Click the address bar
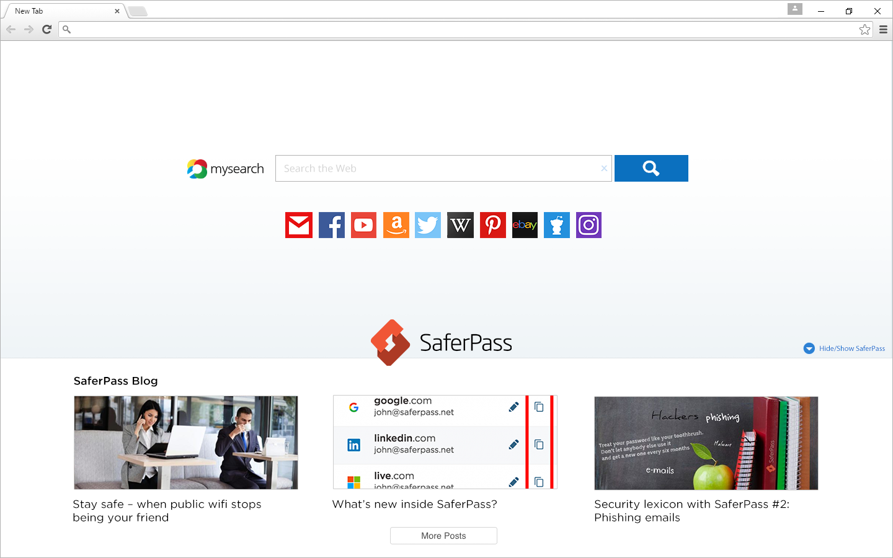 coord(465,29)
